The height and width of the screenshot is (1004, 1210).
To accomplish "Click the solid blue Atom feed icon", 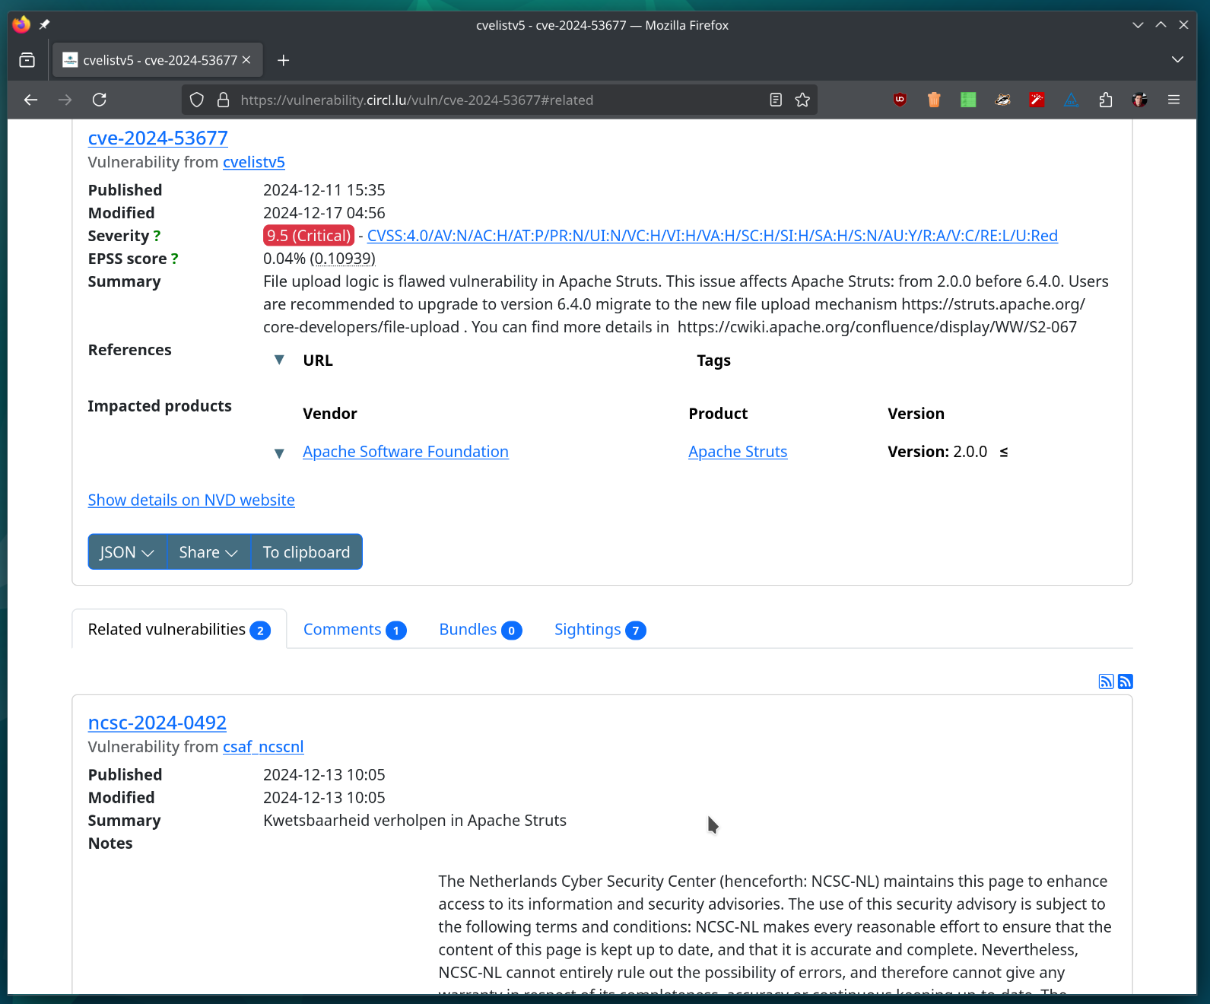I will point(1126,682).
